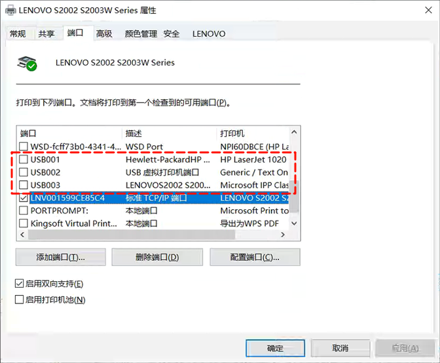Check the USB001 port checkbox
The width and height of the screenshot is (440, 363).
(24, 159)
